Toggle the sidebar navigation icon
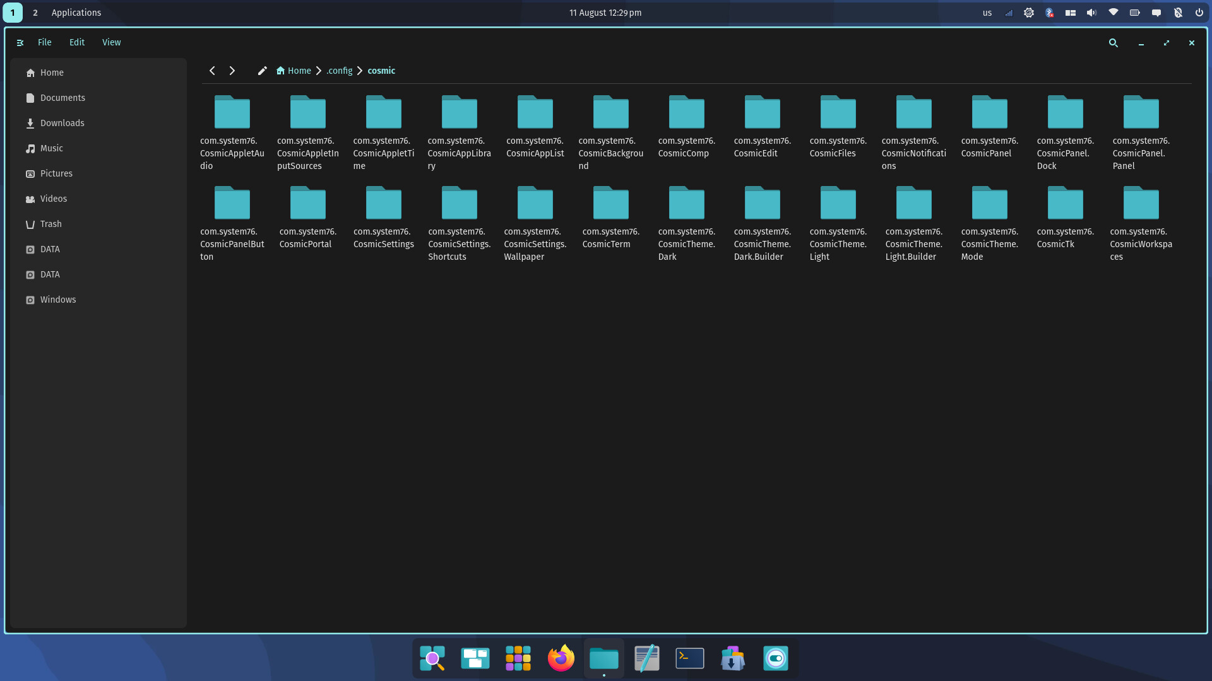Image resolution: width=1212 pixels, height=681 pixels. 20,43
